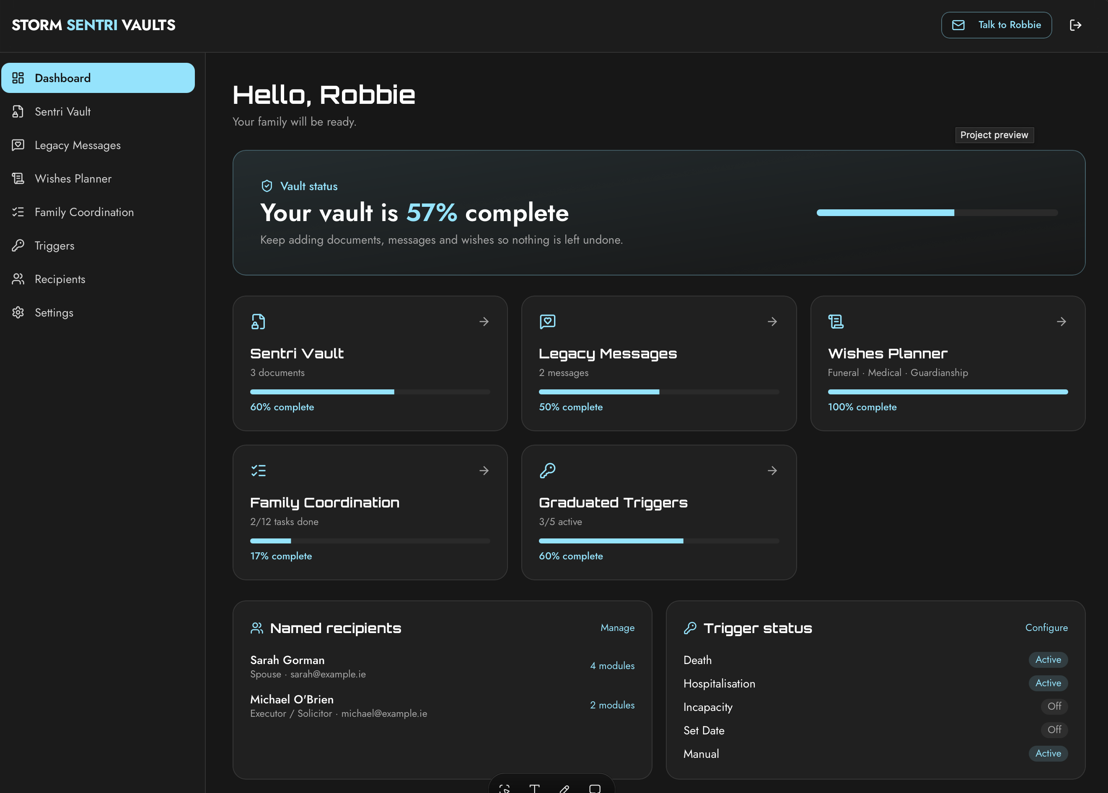Click the log out icon in header

(1075, 25)
